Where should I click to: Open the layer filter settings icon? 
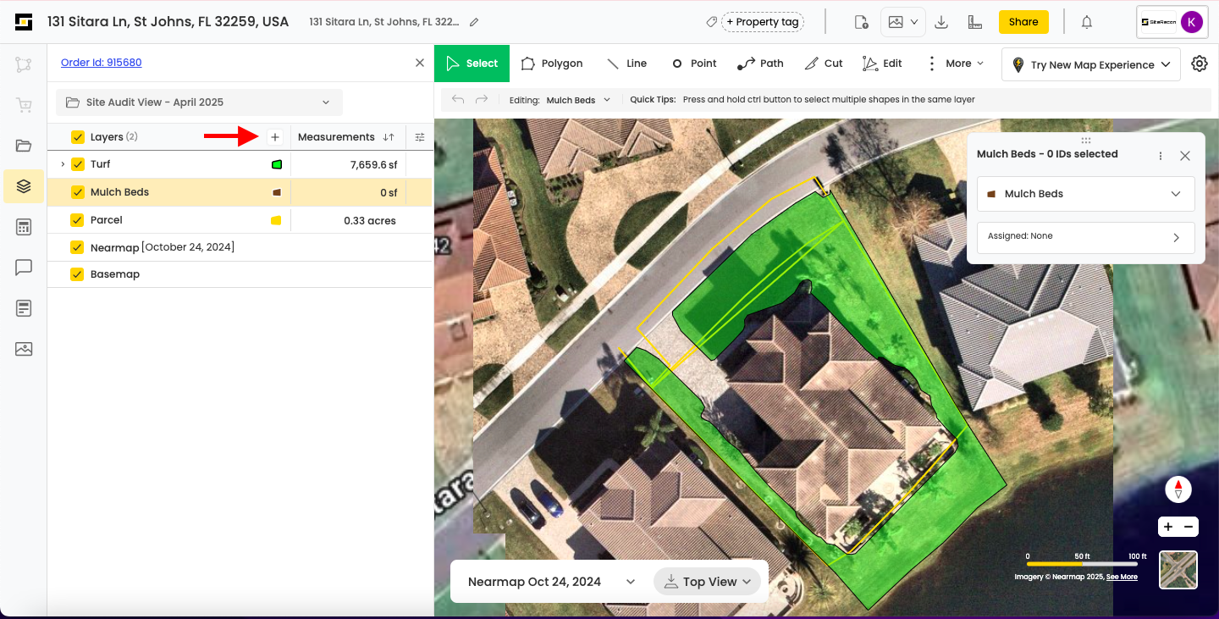[420, 137]
